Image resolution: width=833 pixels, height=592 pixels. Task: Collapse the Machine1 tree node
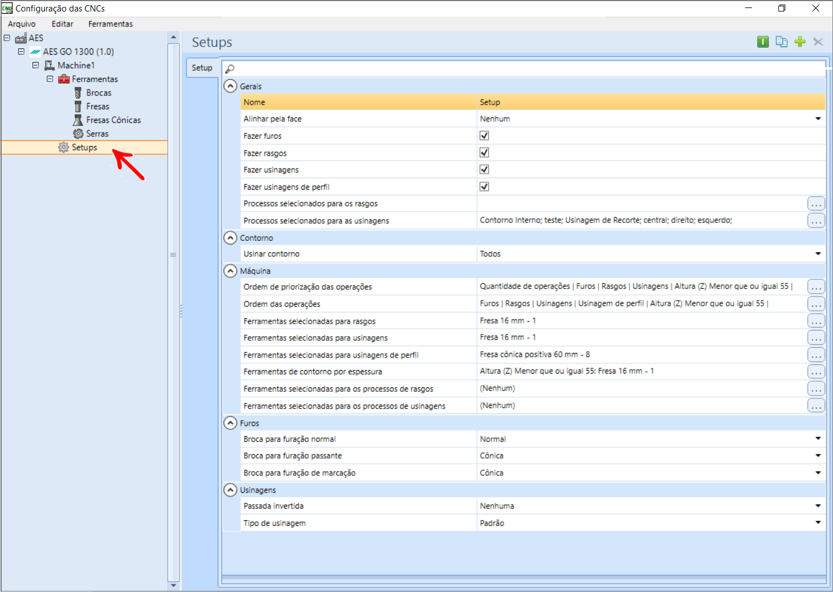click(36, 65)
